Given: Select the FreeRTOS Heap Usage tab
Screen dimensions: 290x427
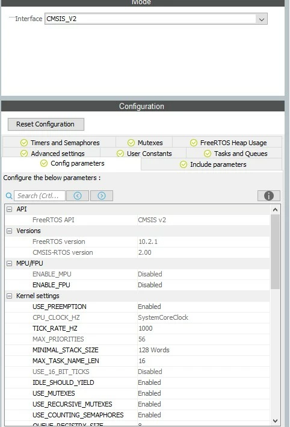Looking at the screenshot, I should click(x=227, y=143).
